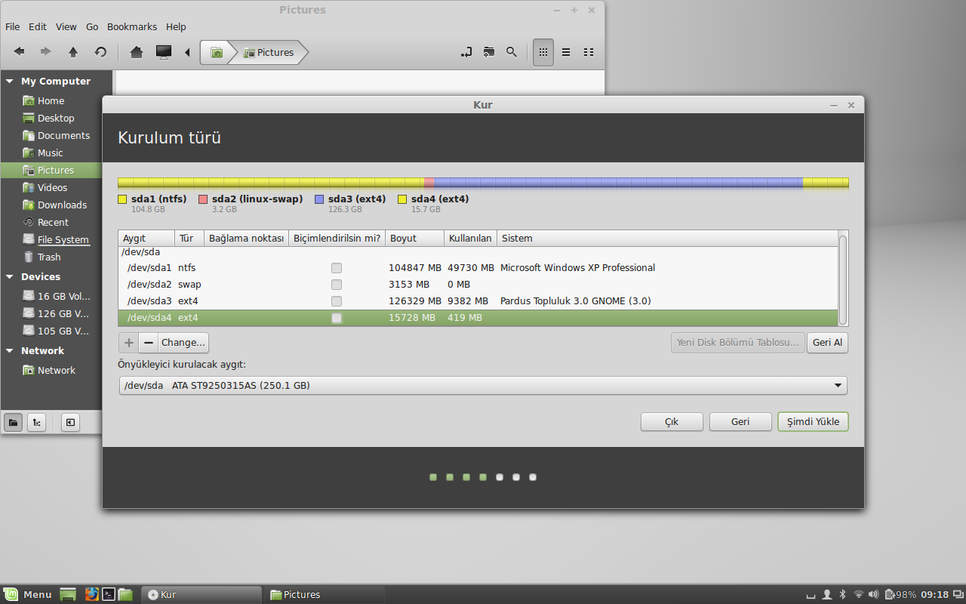The image size is (966, 604).
Task: Click the Change... partition button
Action: pyautogui.click(x=183, y=343)
